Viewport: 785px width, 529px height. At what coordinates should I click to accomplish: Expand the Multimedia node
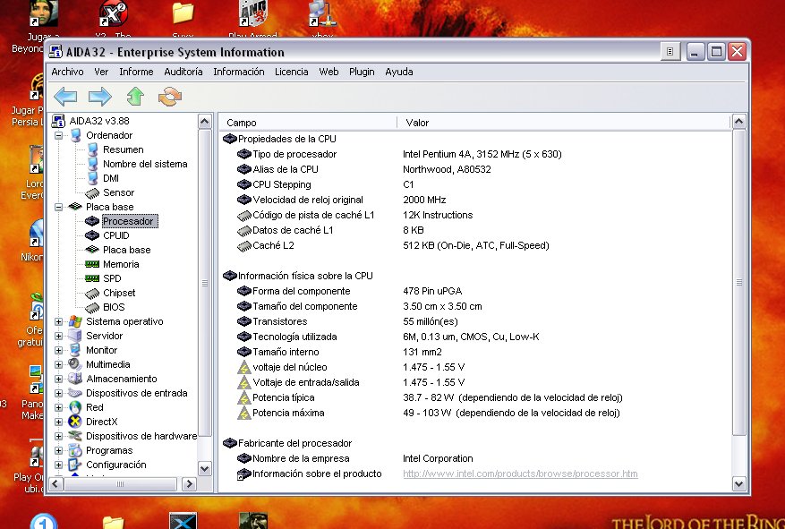(58, 365)
